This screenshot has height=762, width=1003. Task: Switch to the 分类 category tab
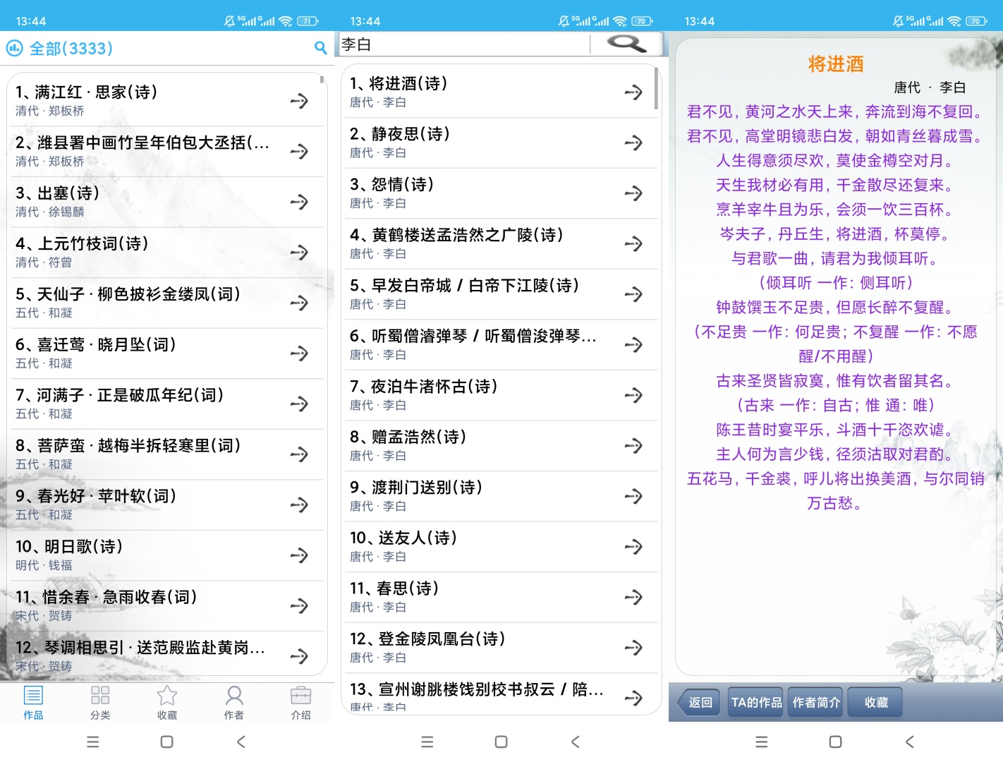click(100, 702)
